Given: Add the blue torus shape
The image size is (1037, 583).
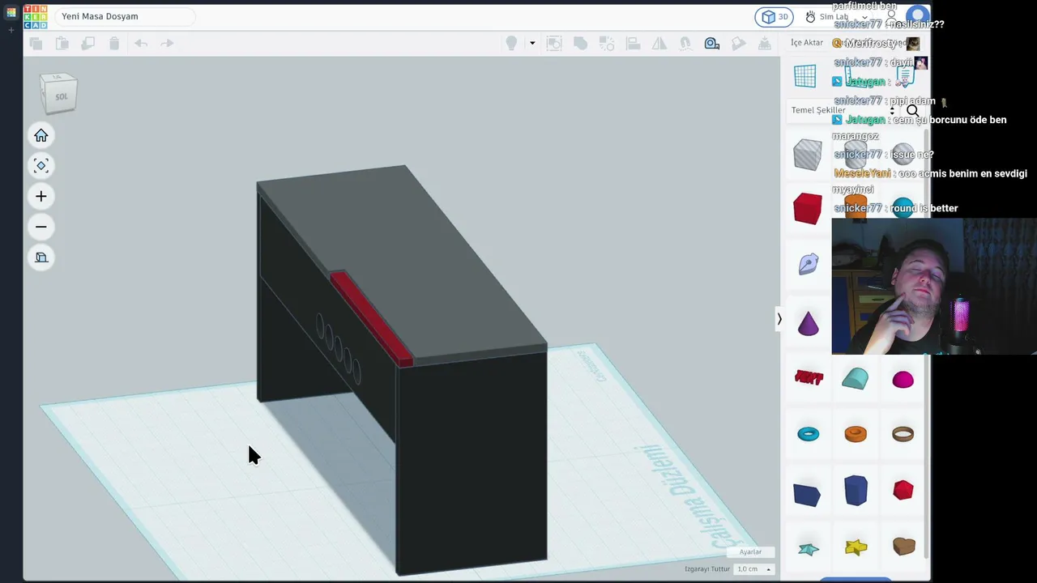Looking at the screenshot, I should [x=809, y=434].
